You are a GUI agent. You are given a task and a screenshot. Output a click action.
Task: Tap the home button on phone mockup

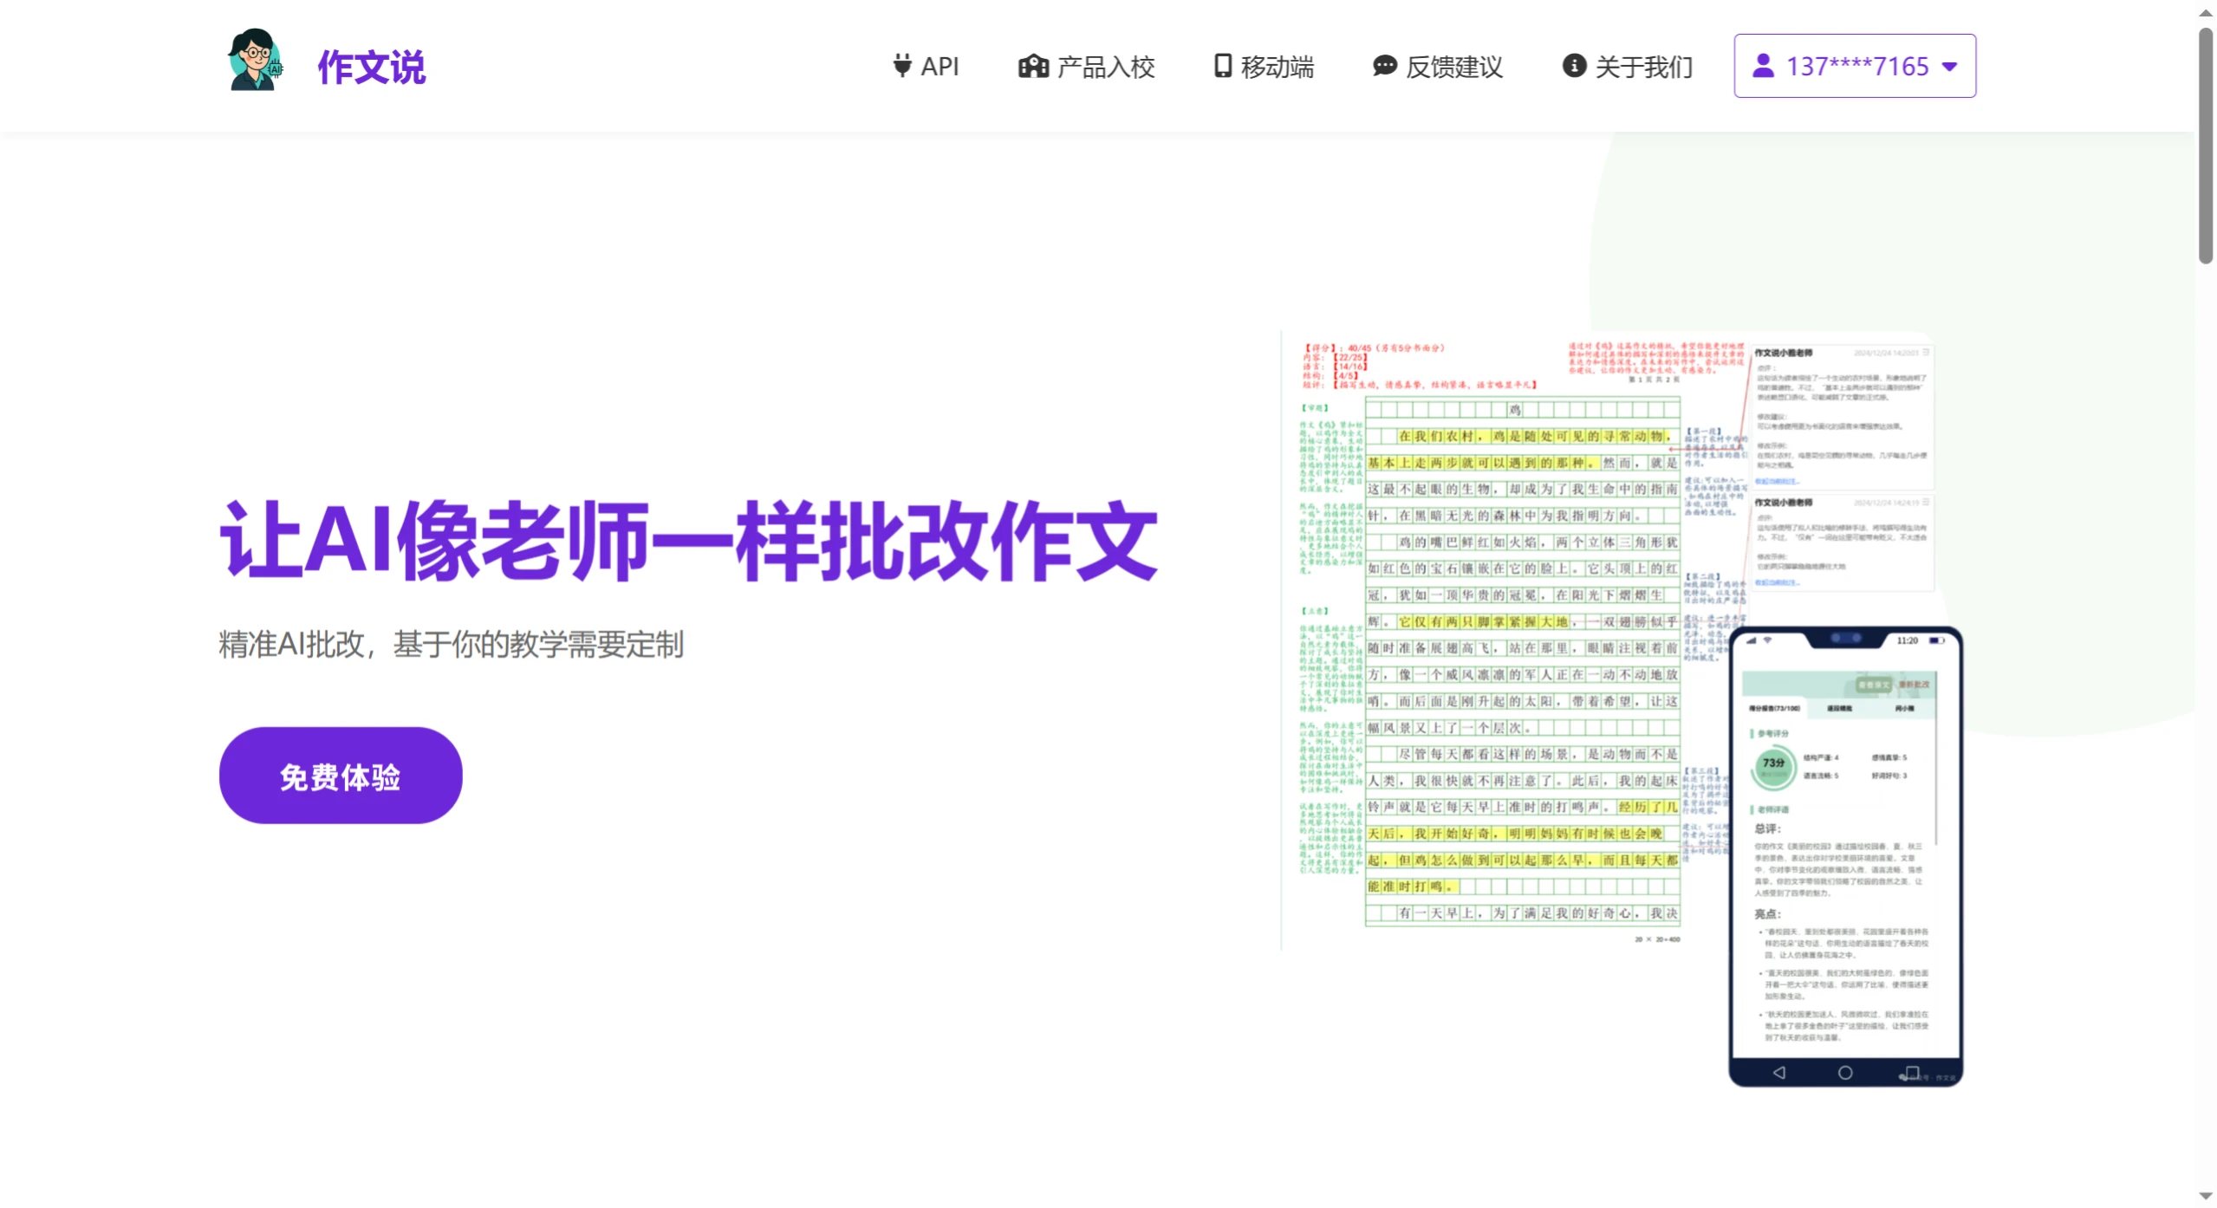coord(1844,1072)
